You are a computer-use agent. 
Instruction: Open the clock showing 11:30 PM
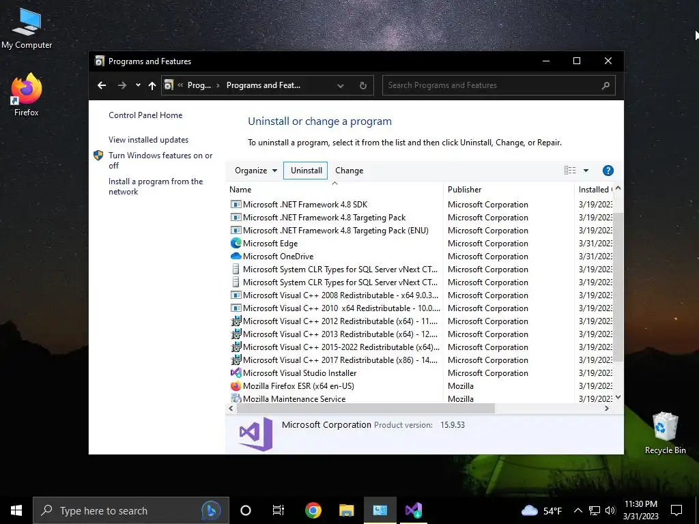point(640,510)
